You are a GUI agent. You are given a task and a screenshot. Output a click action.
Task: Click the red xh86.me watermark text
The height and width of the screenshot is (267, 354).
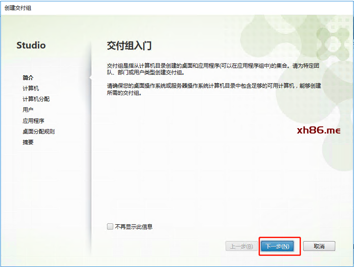click(318, 130)
